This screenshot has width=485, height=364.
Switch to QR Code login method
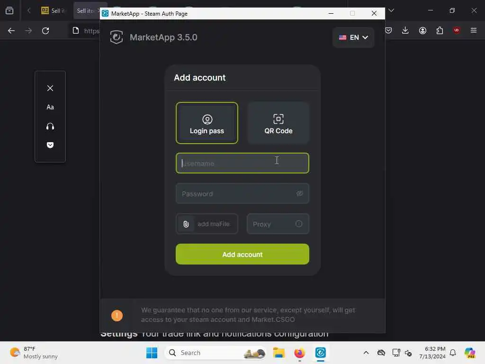coord(278,123)
